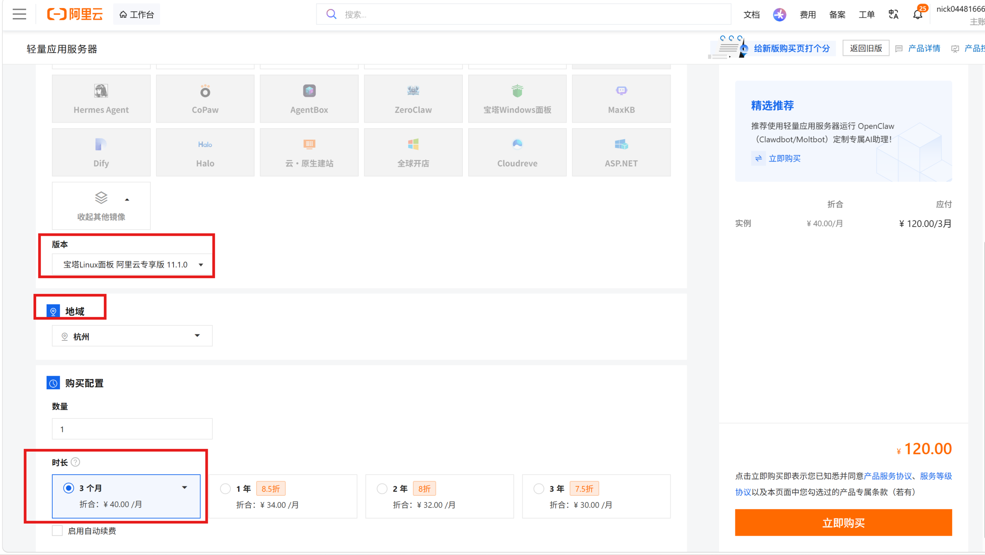Open the 备案 menu item
This screenshot has height=555, width=985.
coord(837,15)
